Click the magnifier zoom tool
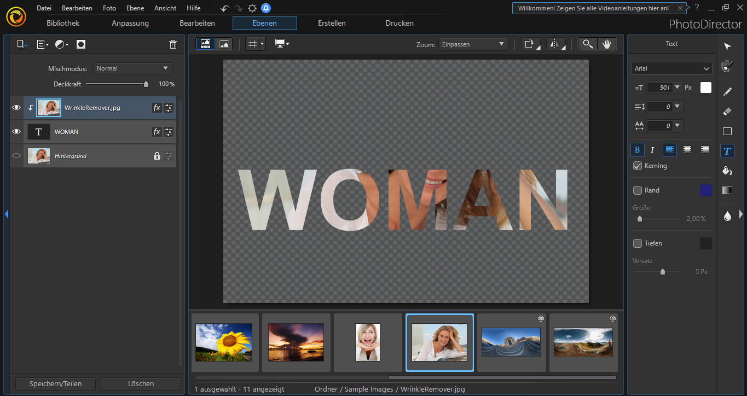 pyautogui.click(x=588, y=44)
